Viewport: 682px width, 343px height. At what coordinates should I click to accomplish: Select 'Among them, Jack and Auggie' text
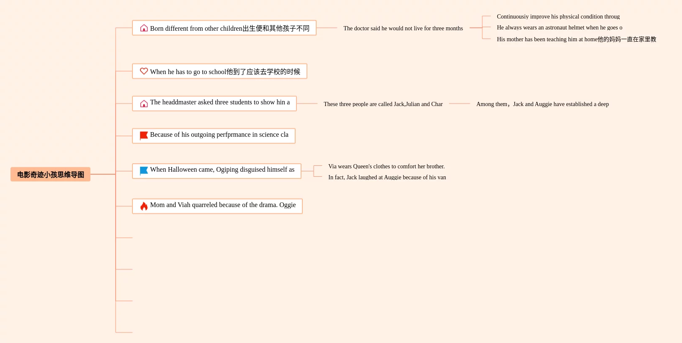pyautogui.click(x=542, y=104)
